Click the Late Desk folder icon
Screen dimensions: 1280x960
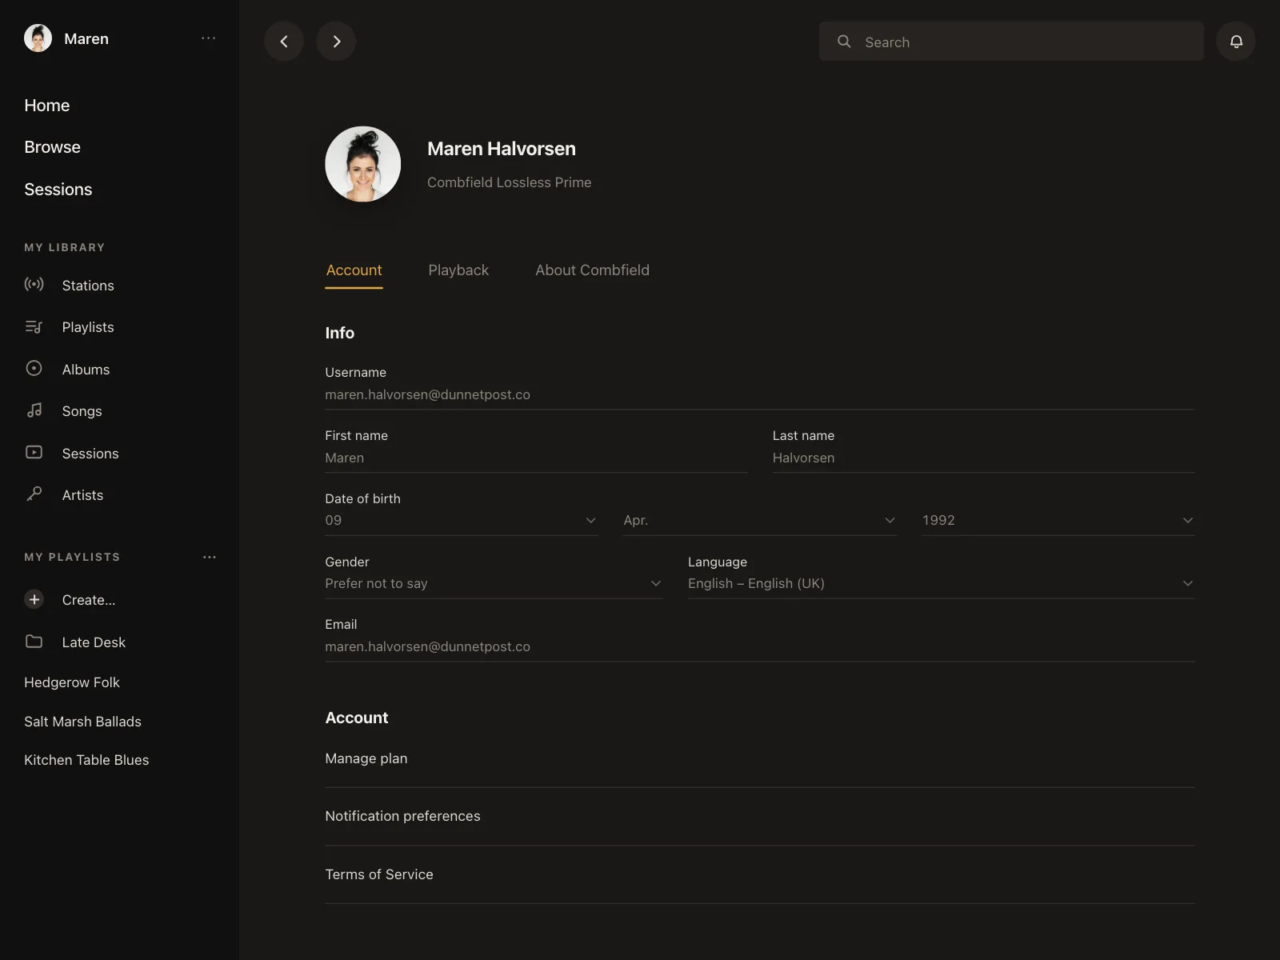34,642
